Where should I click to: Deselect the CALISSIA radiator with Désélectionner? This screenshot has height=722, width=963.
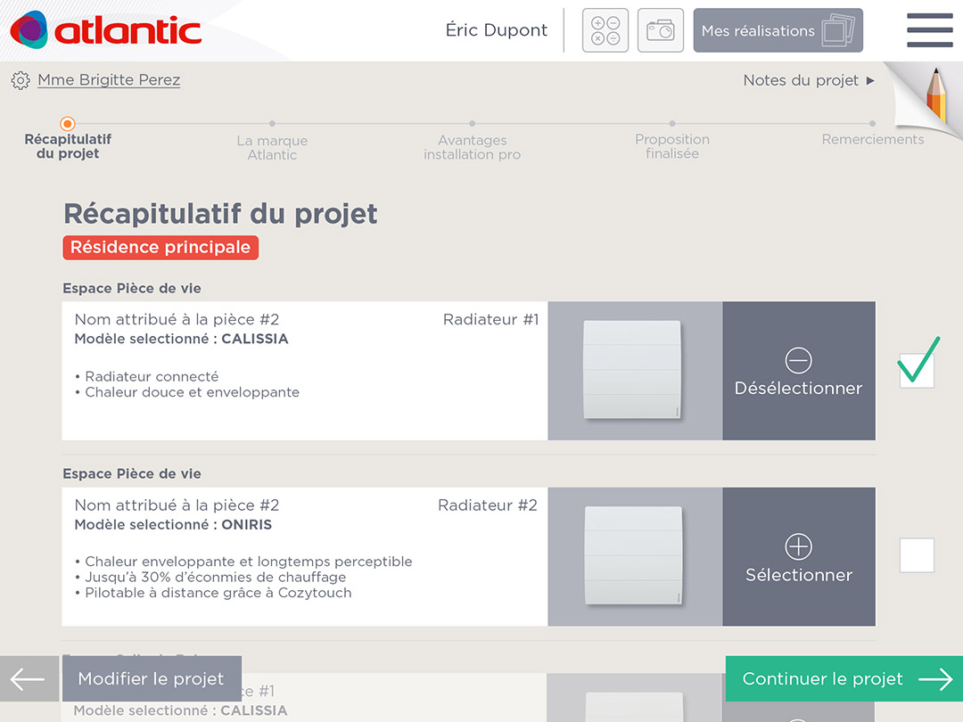point(799,371)
